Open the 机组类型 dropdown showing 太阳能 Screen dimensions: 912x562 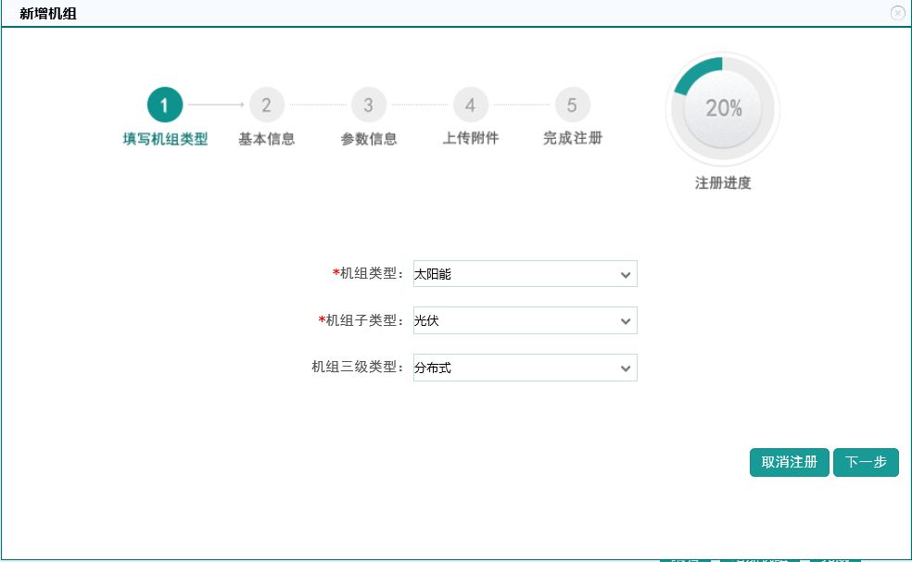tap(525, 274)
